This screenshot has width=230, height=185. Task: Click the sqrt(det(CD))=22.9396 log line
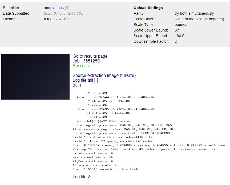point(105,121)
